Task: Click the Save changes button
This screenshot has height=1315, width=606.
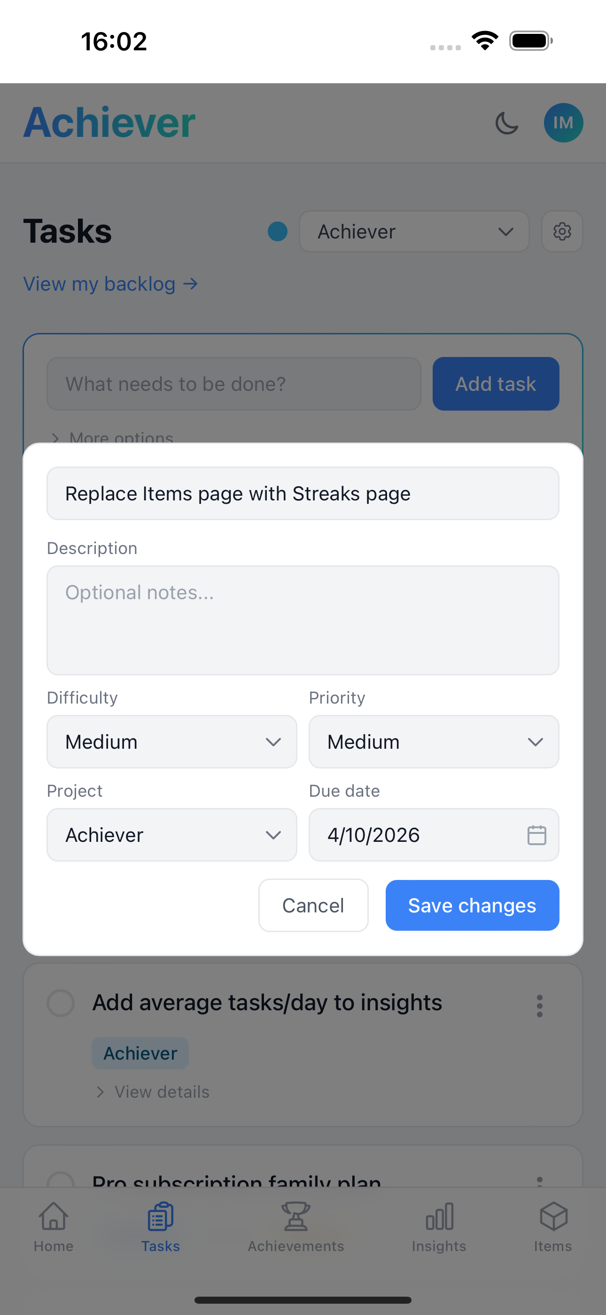Action: [x=472, y=906]
